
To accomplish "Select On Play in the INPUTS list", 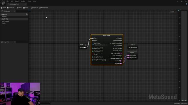I will [4, 17].
